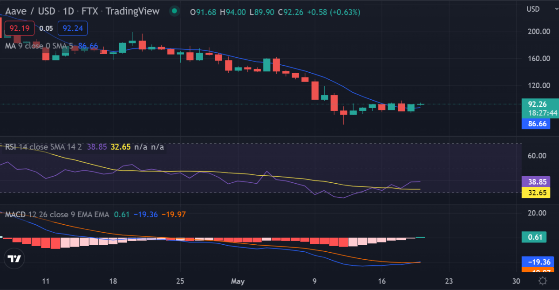Click the close value C92.26

(x=291, y=12)
